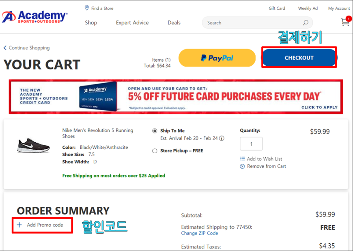Click the blue CHECKOUT button

(299, 58)
